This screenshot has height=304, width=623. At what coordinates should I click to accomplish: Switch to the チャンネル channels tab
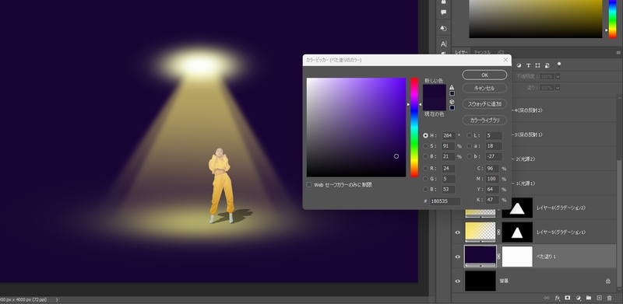481,52
